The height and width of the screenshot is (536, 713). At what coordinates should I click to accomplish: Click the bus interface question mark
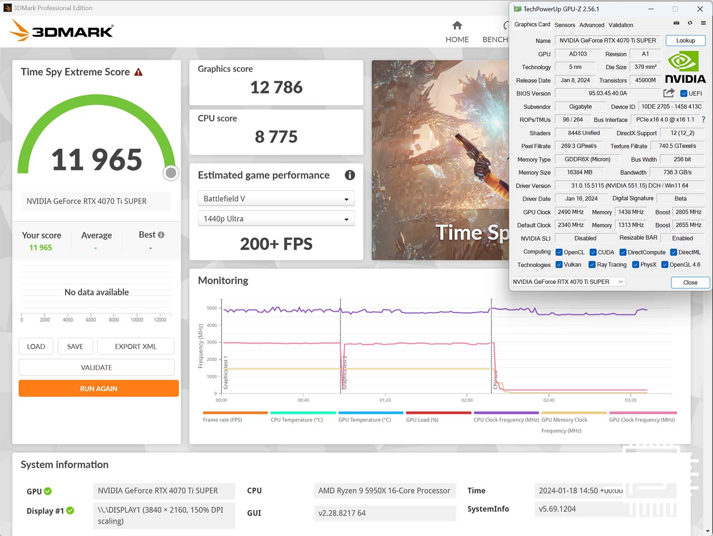click(x=703, y=120)
